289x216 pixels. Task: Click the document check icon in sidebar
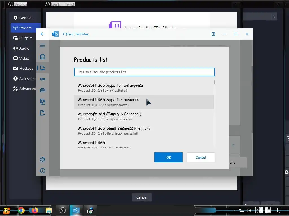43,113
